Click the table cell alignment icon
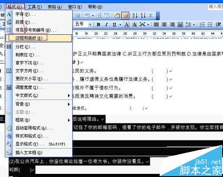The width and height of the screenshot is (223, 177). pyautogui.click(x=87, y=16)
